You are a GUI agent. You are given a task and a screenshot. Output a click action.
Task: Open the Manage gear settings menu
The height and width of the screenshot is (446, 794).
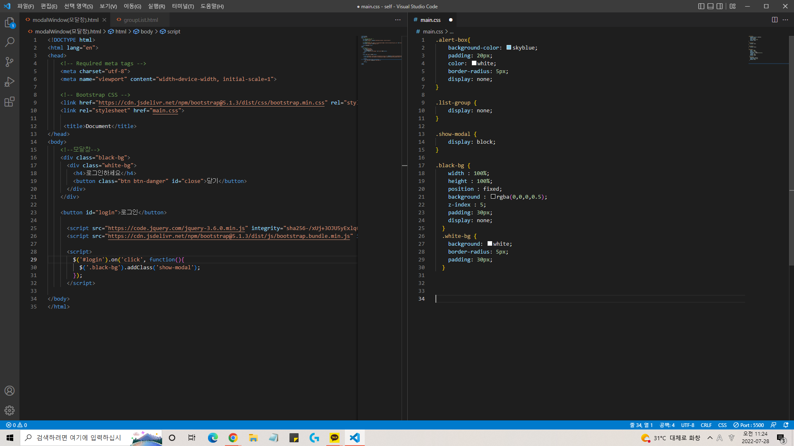pos(10,410)
